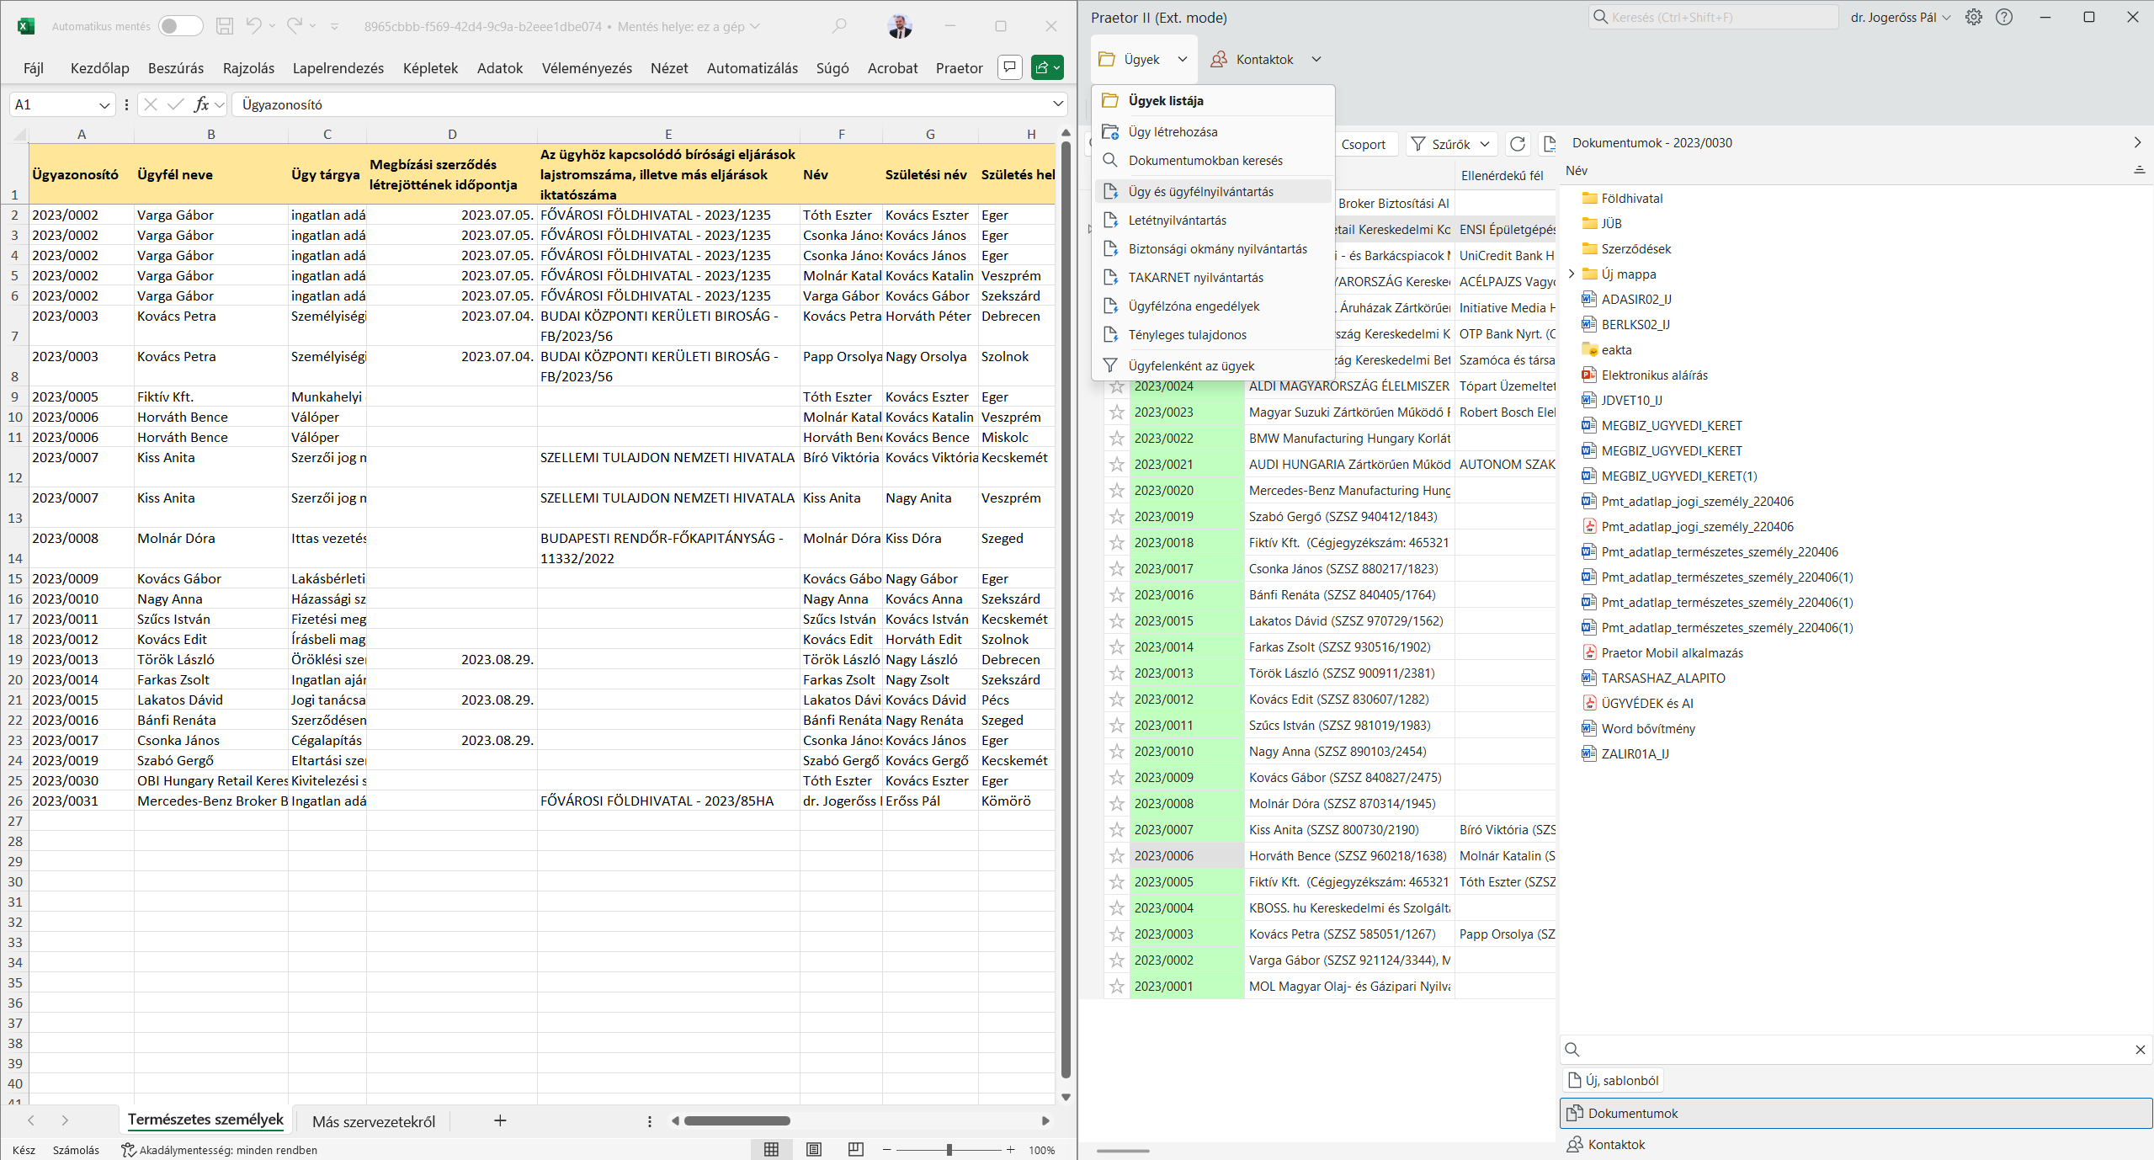The height and width of the screenshot is (1160, 2154).
Task: Switch to Page Break Preview view icon
Action: coord(855,1149)
